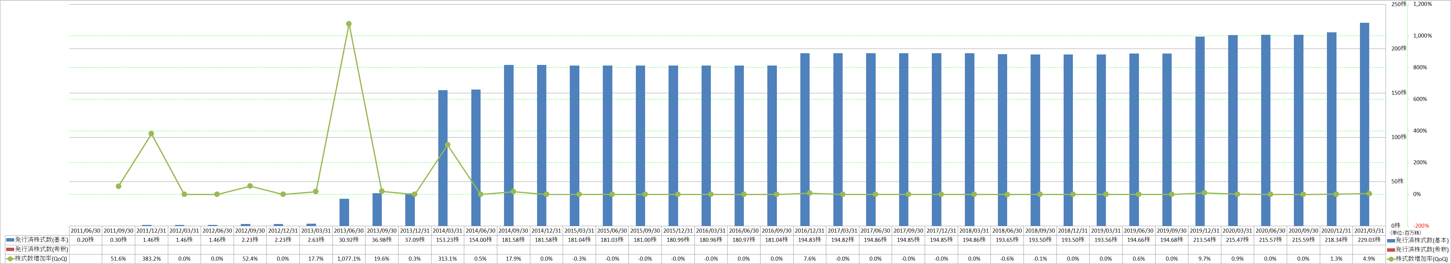This screenshot has height=264, width=1451.
Task: Select the 181.03株 table cell
Action: point(612,240)
